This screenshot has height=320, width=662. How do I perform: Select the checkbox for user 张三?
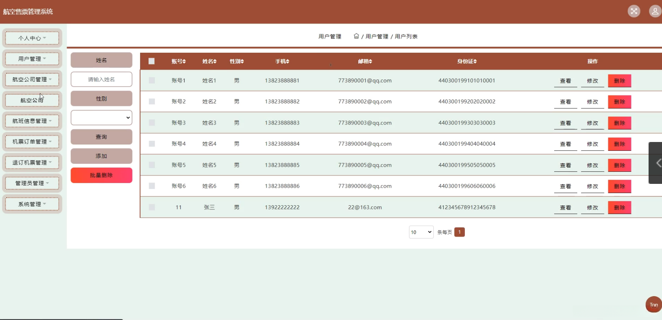pyautogui.click(x=152, y=207)
